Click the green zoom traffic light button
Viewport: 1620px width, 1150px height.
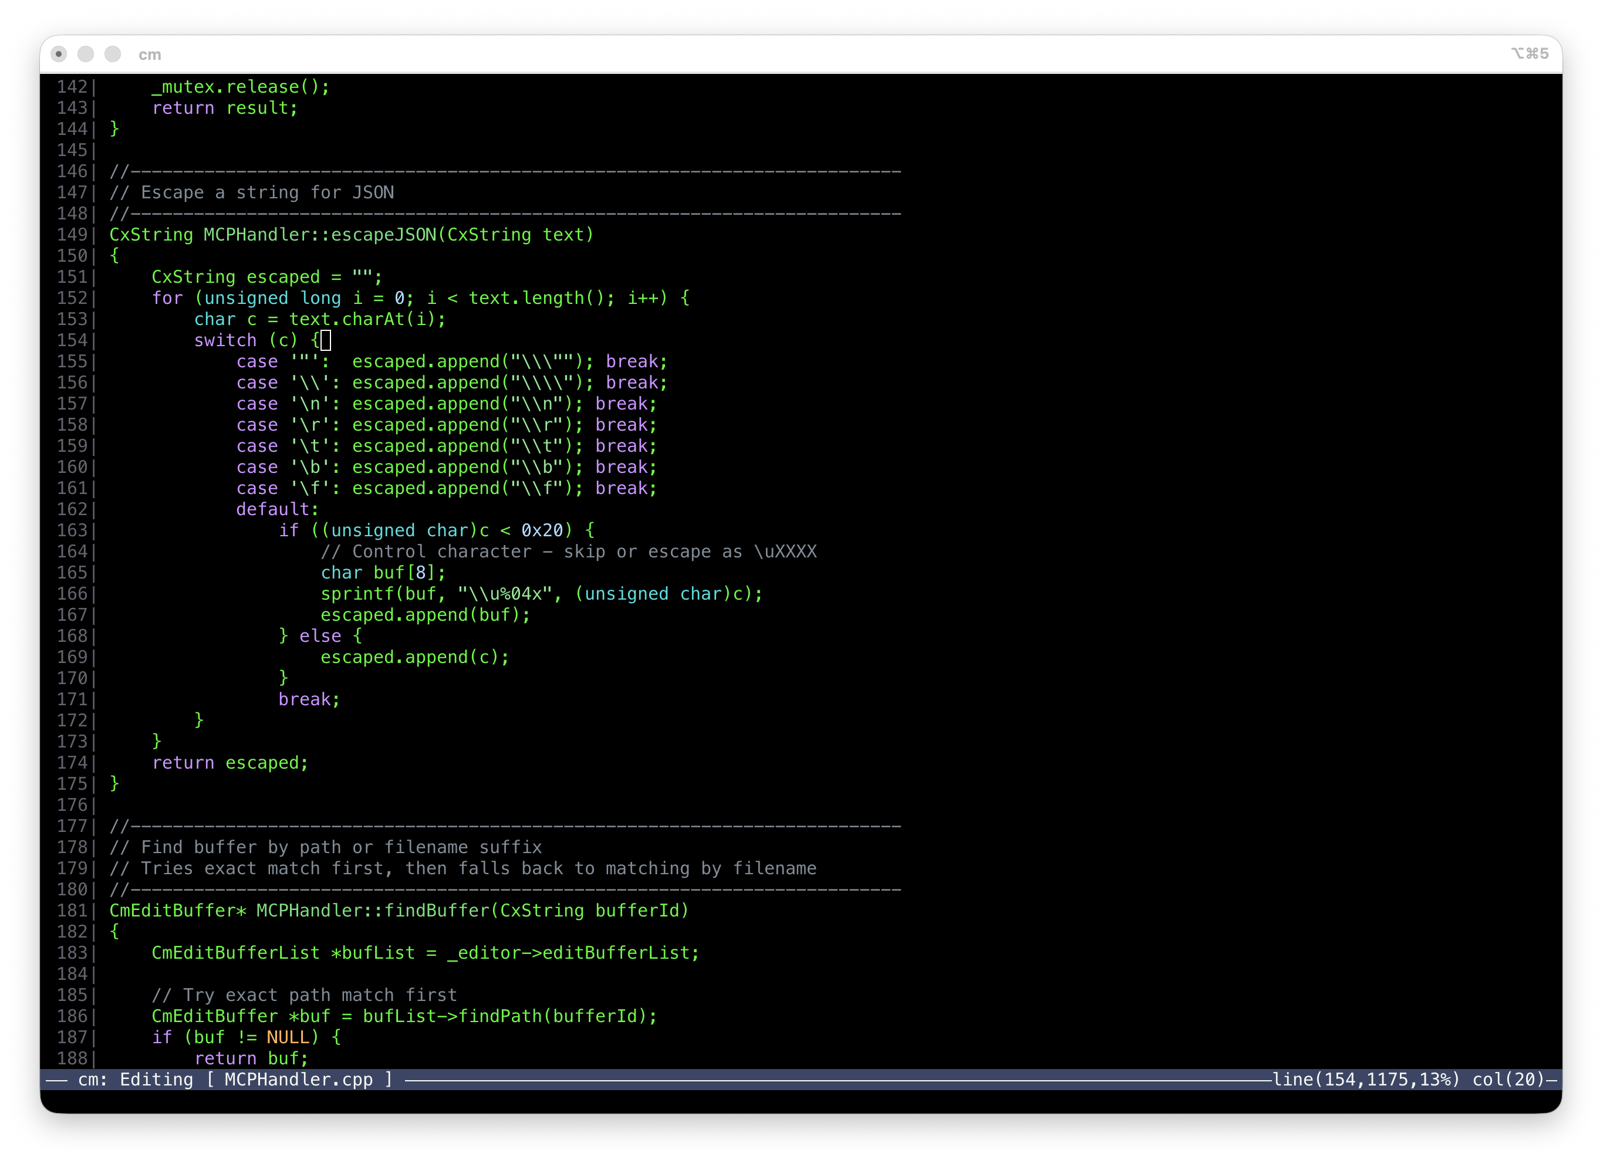(x=113, y=54)
